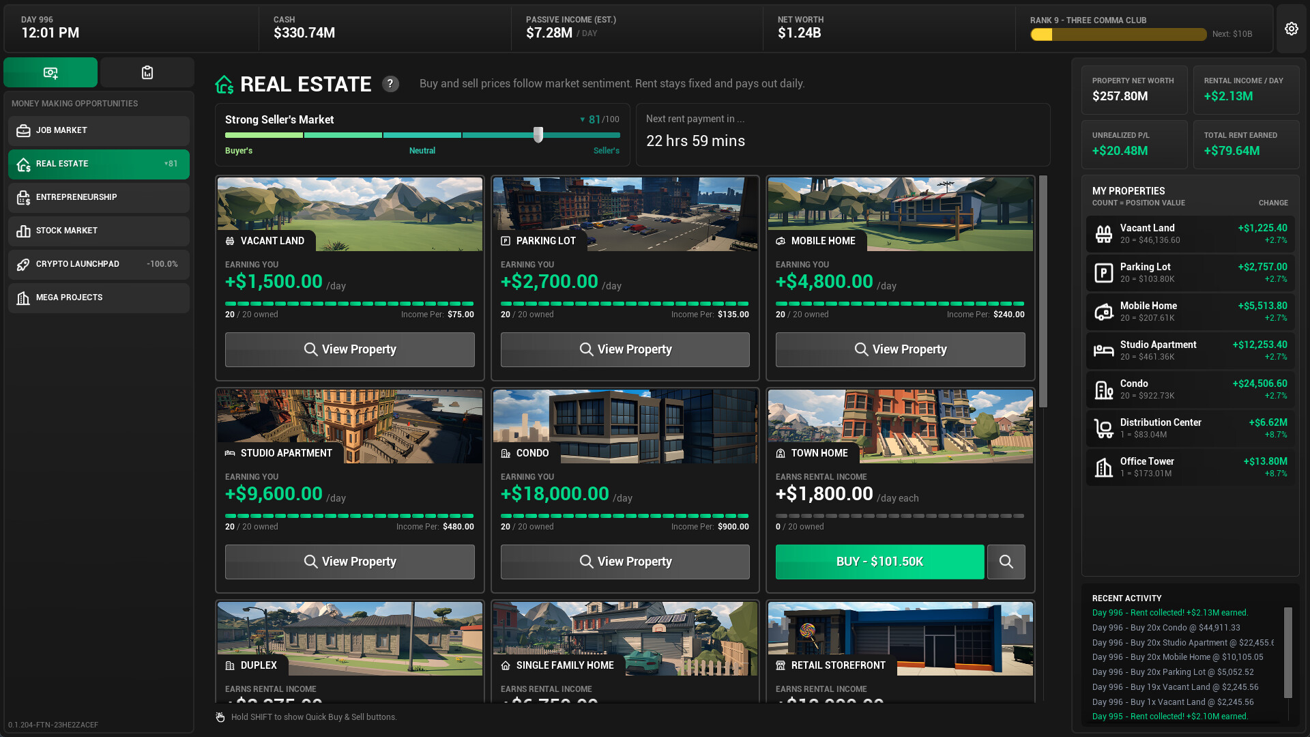The height and width of the screenshot is (737, 1310).
Task: Select Office Tower icon in My Properties
Action: 1104,467
